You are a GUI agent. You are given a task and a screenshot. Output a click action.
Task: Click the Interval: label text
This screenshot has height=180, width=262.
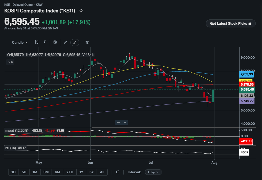click(134, 172)
